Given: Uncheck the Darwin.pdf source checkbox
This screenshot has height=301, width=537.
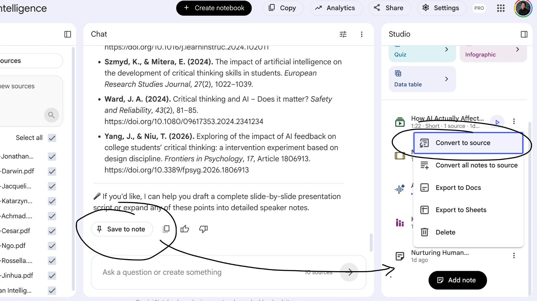Looking at the screenshot, I should click(x=52, y=171).
